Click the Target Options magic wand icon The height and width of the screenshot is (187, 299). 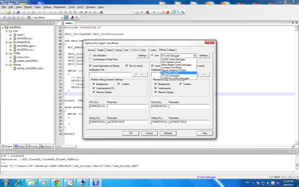(x=66, y=18)
